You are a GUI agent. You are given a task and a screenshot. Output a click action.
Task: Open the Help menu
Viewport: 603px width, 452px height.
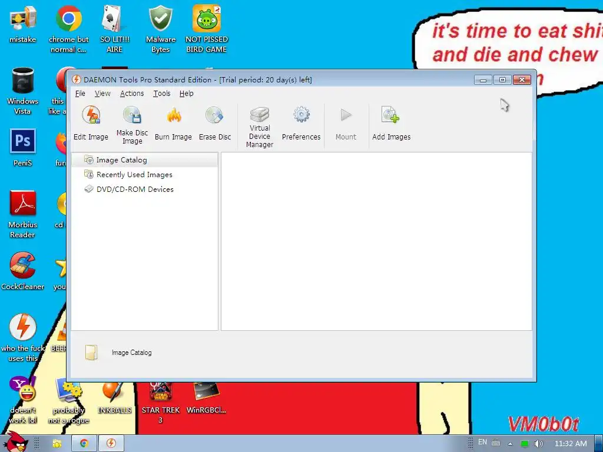coord(187,94)
